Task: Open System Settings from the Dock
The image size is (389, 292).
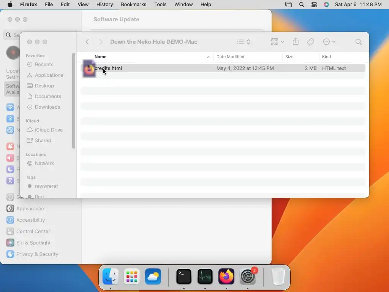Action: coord(248,276)
